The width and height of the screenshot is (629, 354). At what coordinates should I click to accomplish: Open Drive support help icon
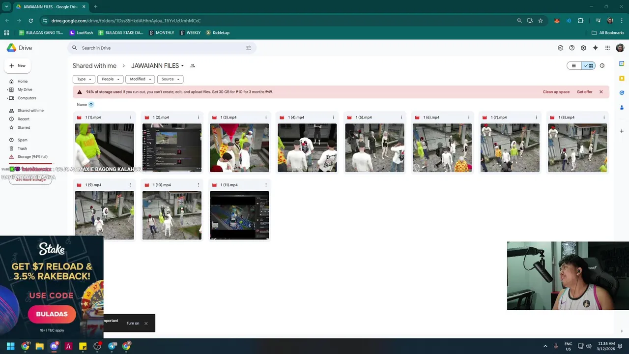click(x=572, y=48)
